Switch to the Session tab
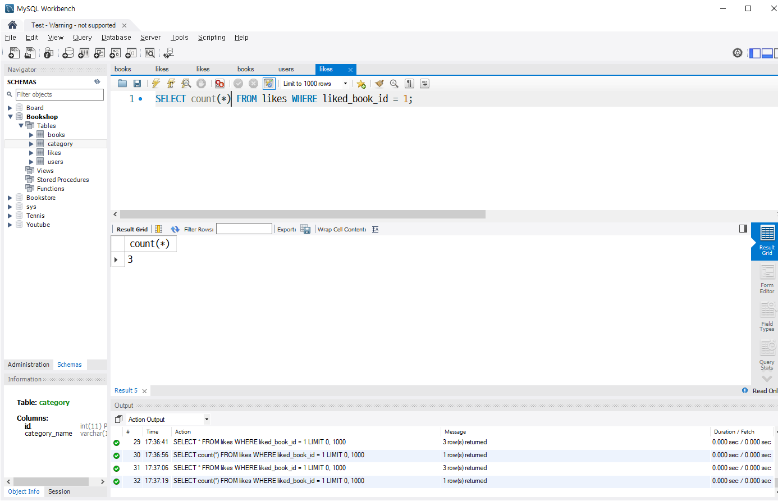Screen dimensions: 778x501 pos(59,491)
